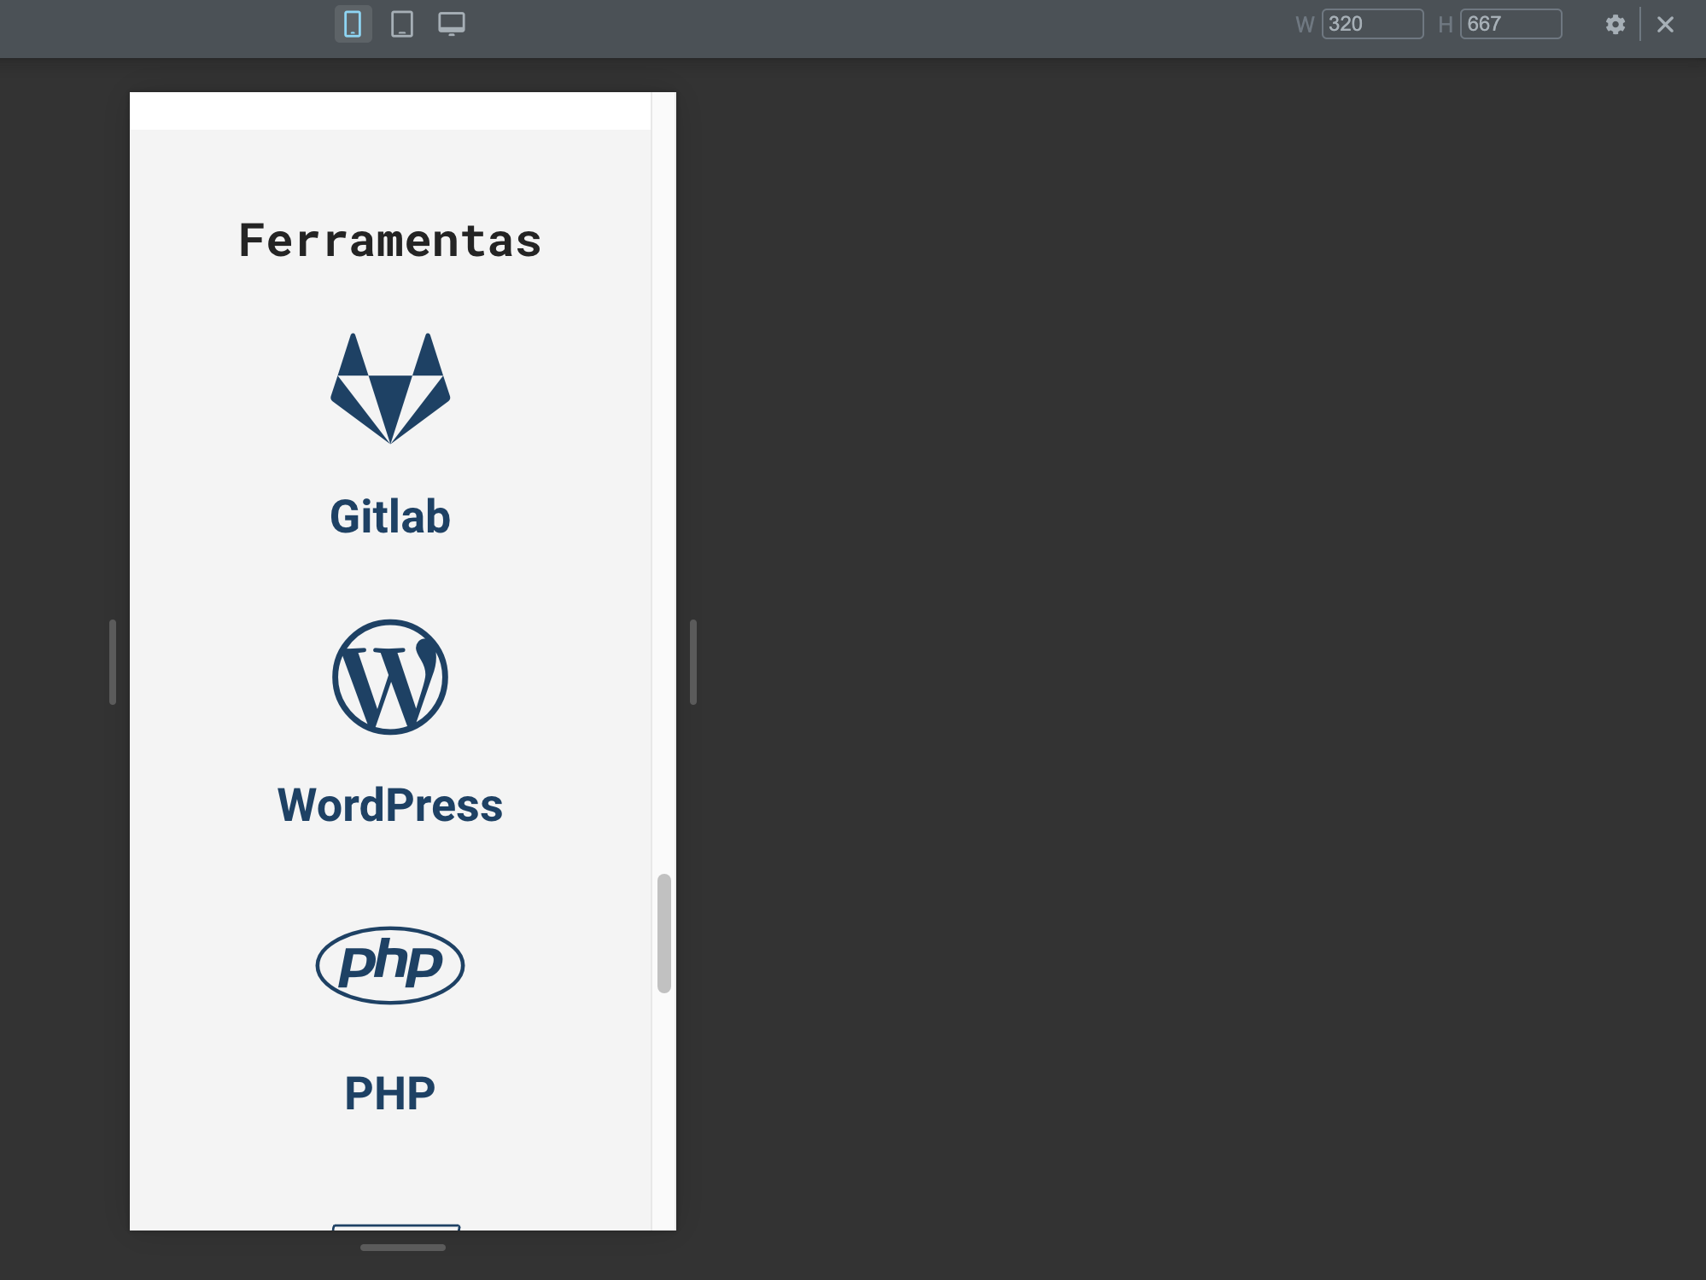The image size is (1706, 1280).
Task: Open the PHP text link
Action: (390, 1093)
